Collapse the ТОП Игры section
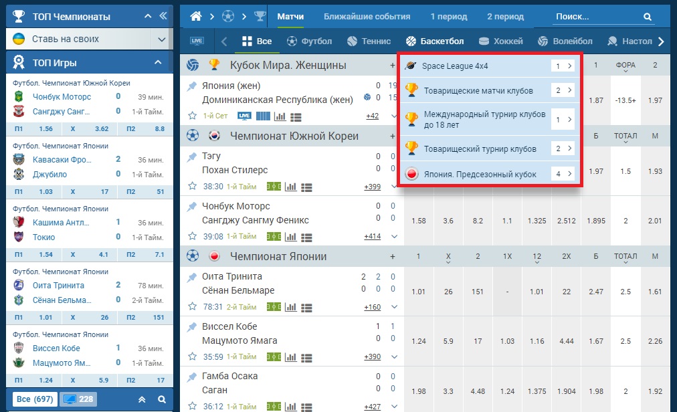 pos(158,62)
